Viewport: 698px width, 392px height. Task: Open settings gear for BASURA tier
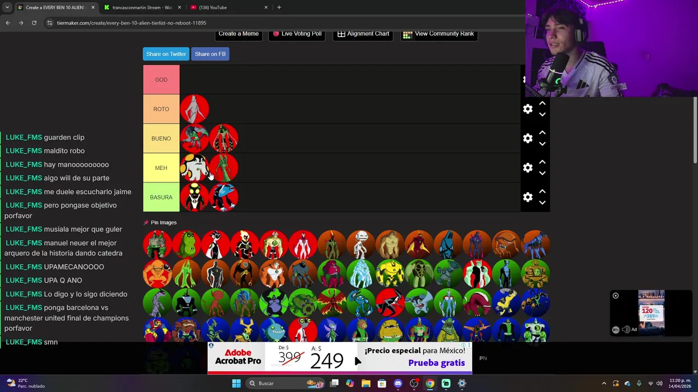527,197
